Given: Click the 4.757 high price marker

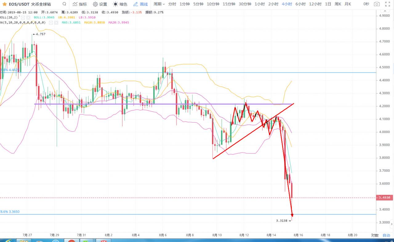Looking at the screenshot, I should [x=39, y=34].
